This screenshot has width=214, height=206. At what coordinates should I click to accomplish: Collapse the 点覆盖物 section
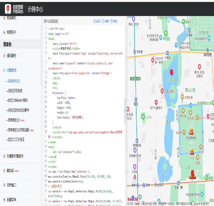pyautogui.click(x=4, y=70)
